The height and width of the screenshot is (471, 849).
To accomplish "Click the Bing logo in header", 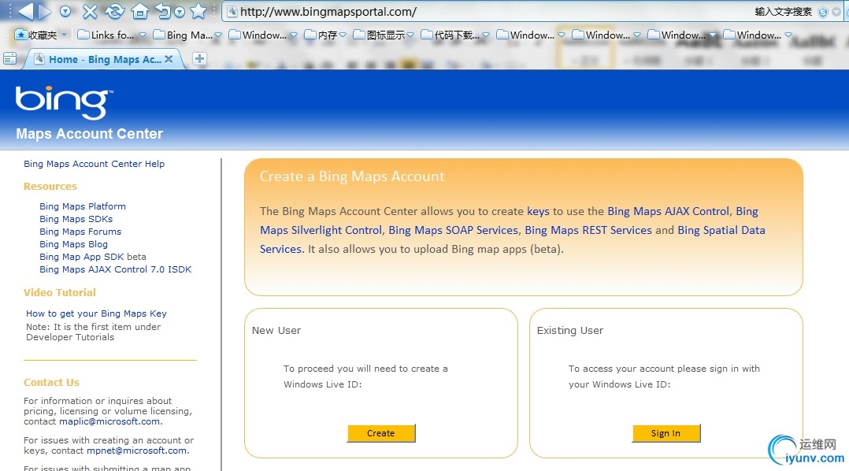I will click(x=64, y=102).
